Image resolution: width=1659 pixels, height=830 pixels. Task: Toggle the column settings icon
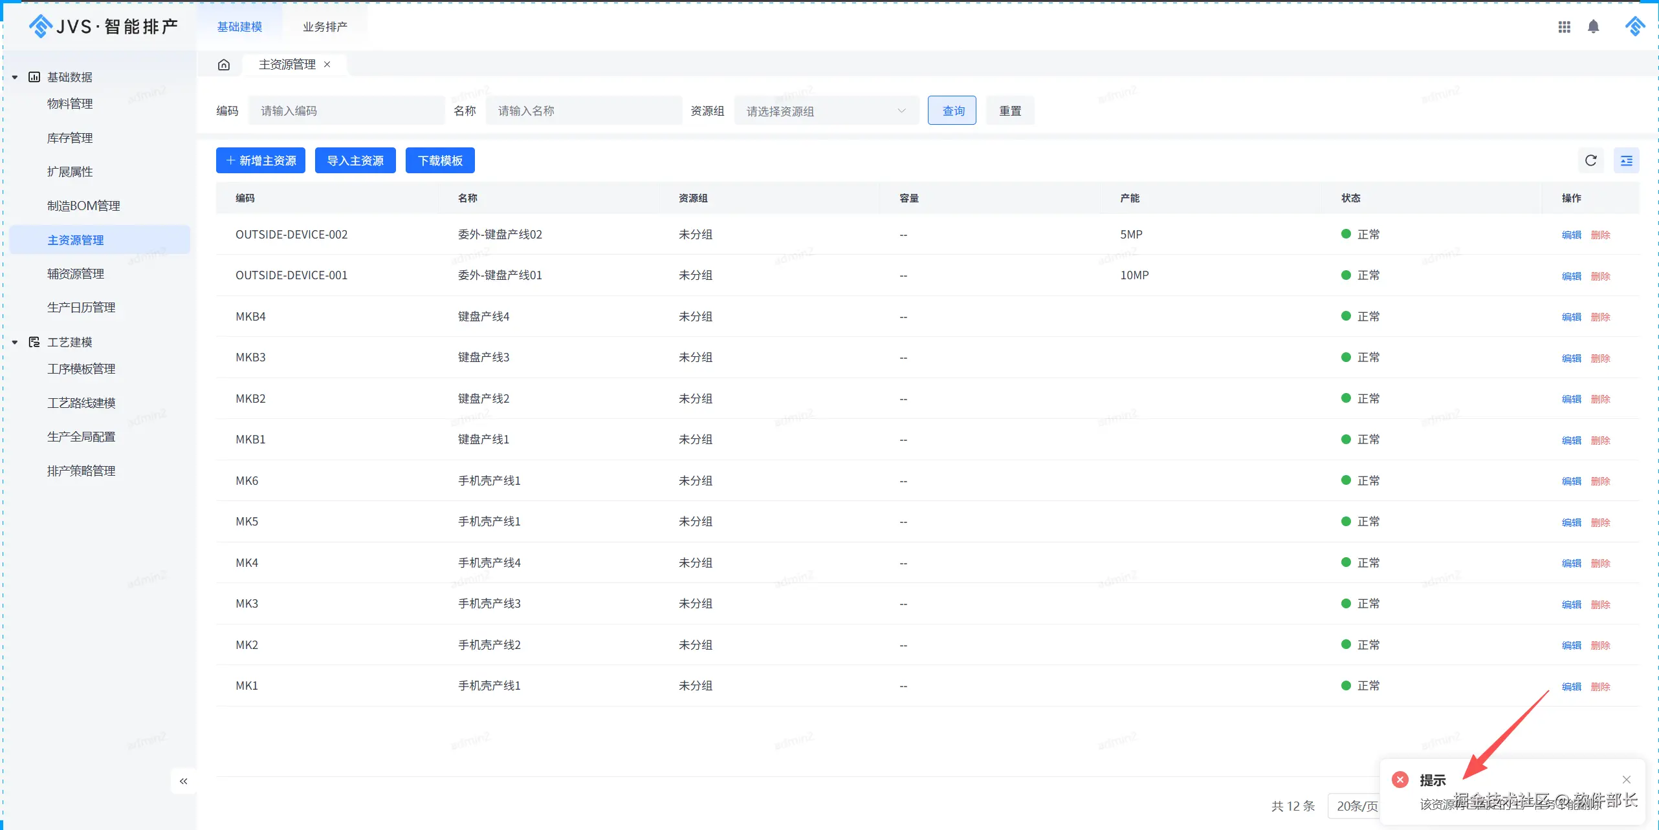point(1626,160)
